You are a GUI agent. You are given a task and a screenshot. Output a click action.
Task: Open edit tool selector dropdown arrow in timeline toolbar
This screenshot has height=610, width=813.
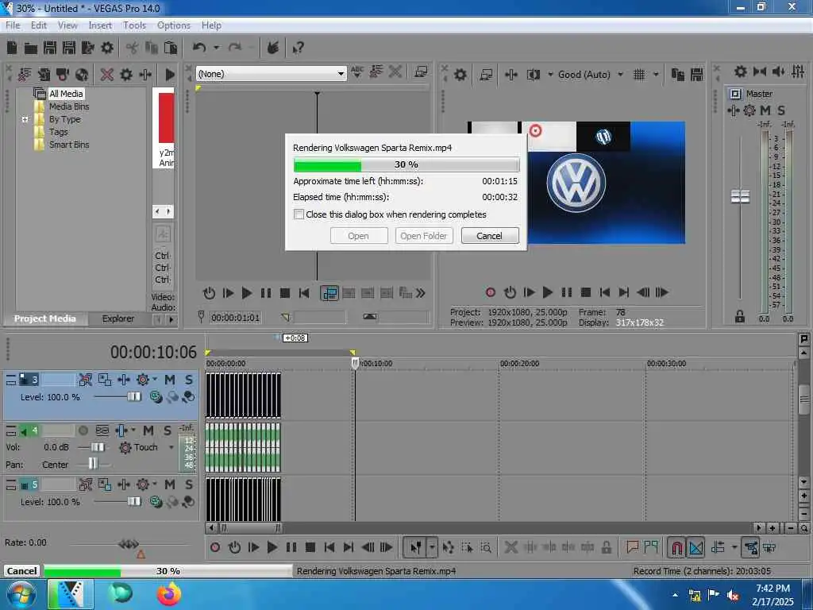pos(432,547)
